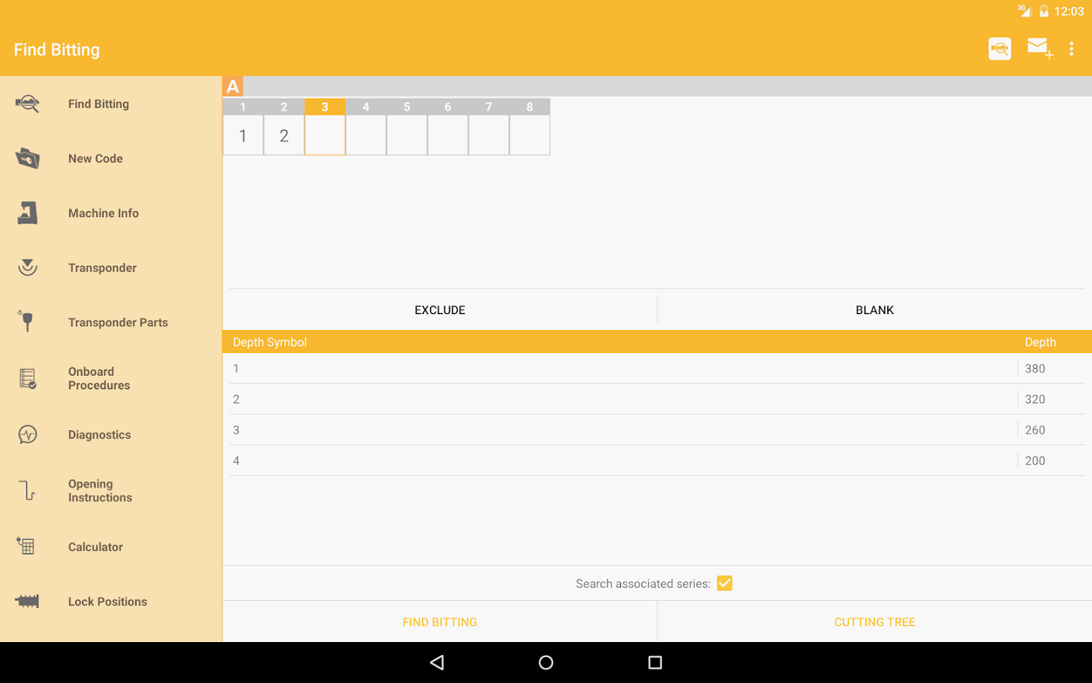Open Opening Instructions menu entry
The image size is (1092, 683).
(27, 490)
